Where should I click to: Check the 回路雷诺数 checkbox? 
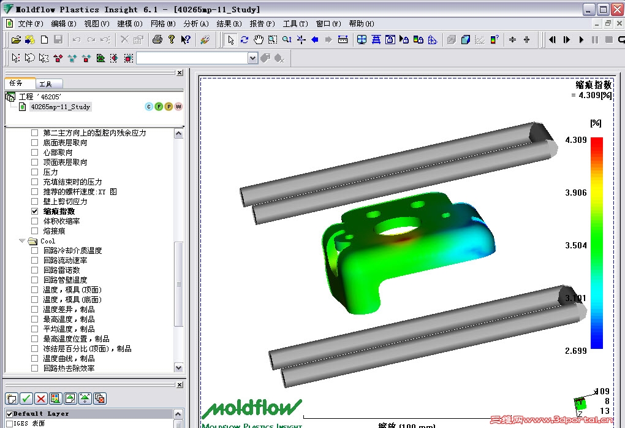pyautogui.click(x=35, y=270)
